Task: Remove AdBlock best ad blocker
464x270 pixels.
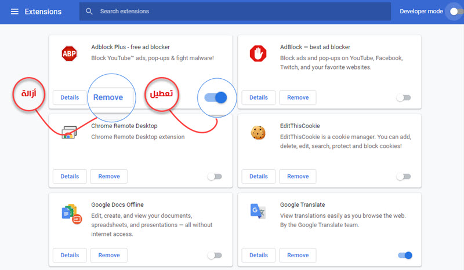Action: point(298,97)
